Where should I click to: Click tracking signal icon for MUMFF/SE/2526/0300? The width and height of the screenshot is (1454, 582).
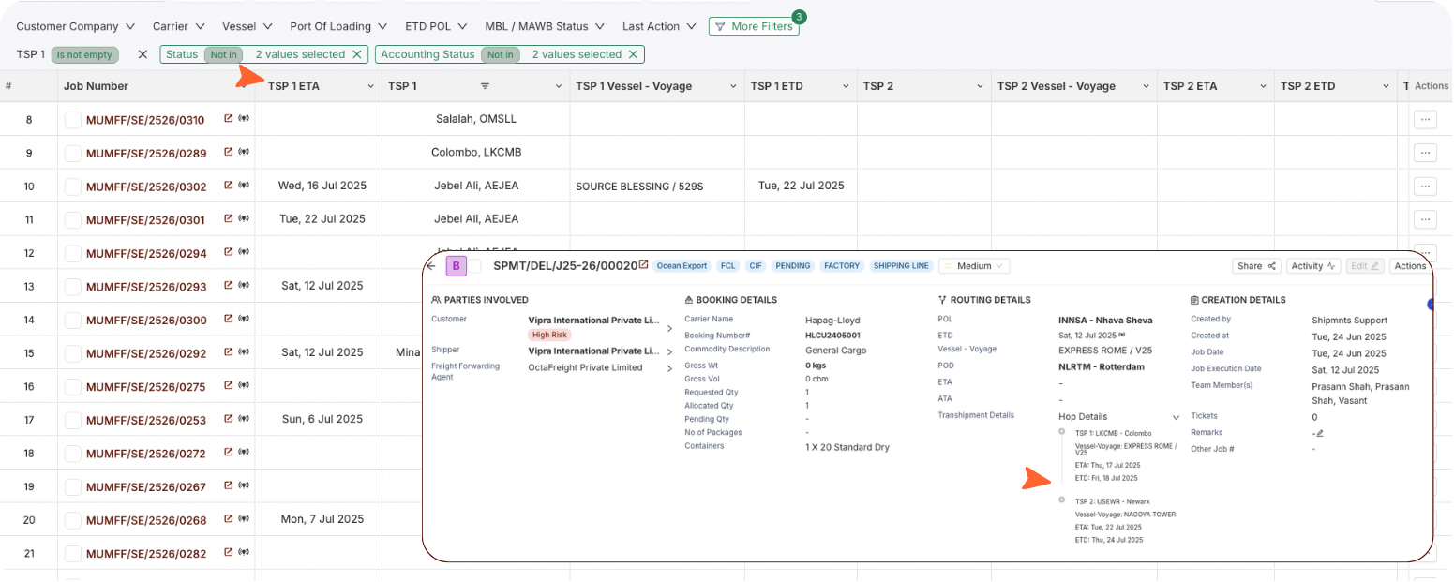[x=244, y=320]
